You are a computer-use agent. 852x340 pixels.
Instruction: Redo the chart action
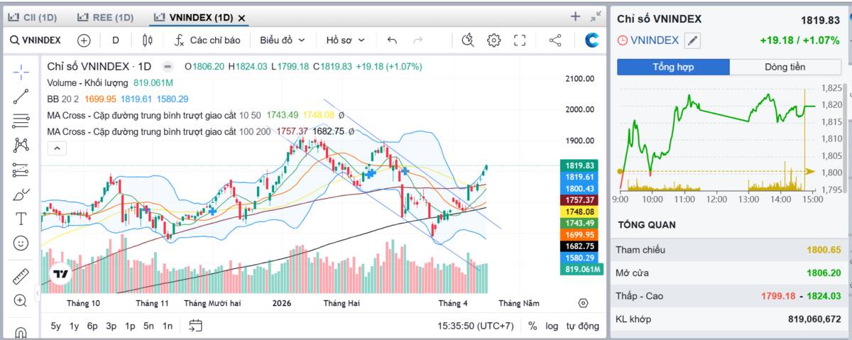pos(418,40)
